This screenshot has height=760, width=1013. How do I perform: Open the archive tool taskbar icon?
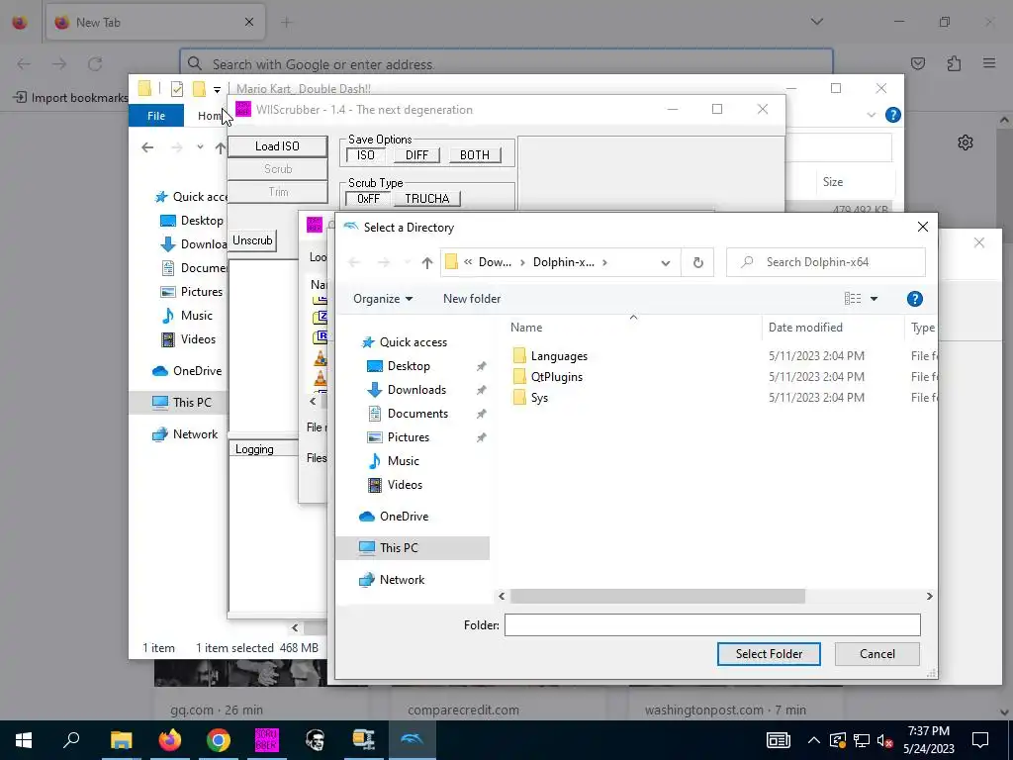(x=363, y=740)
